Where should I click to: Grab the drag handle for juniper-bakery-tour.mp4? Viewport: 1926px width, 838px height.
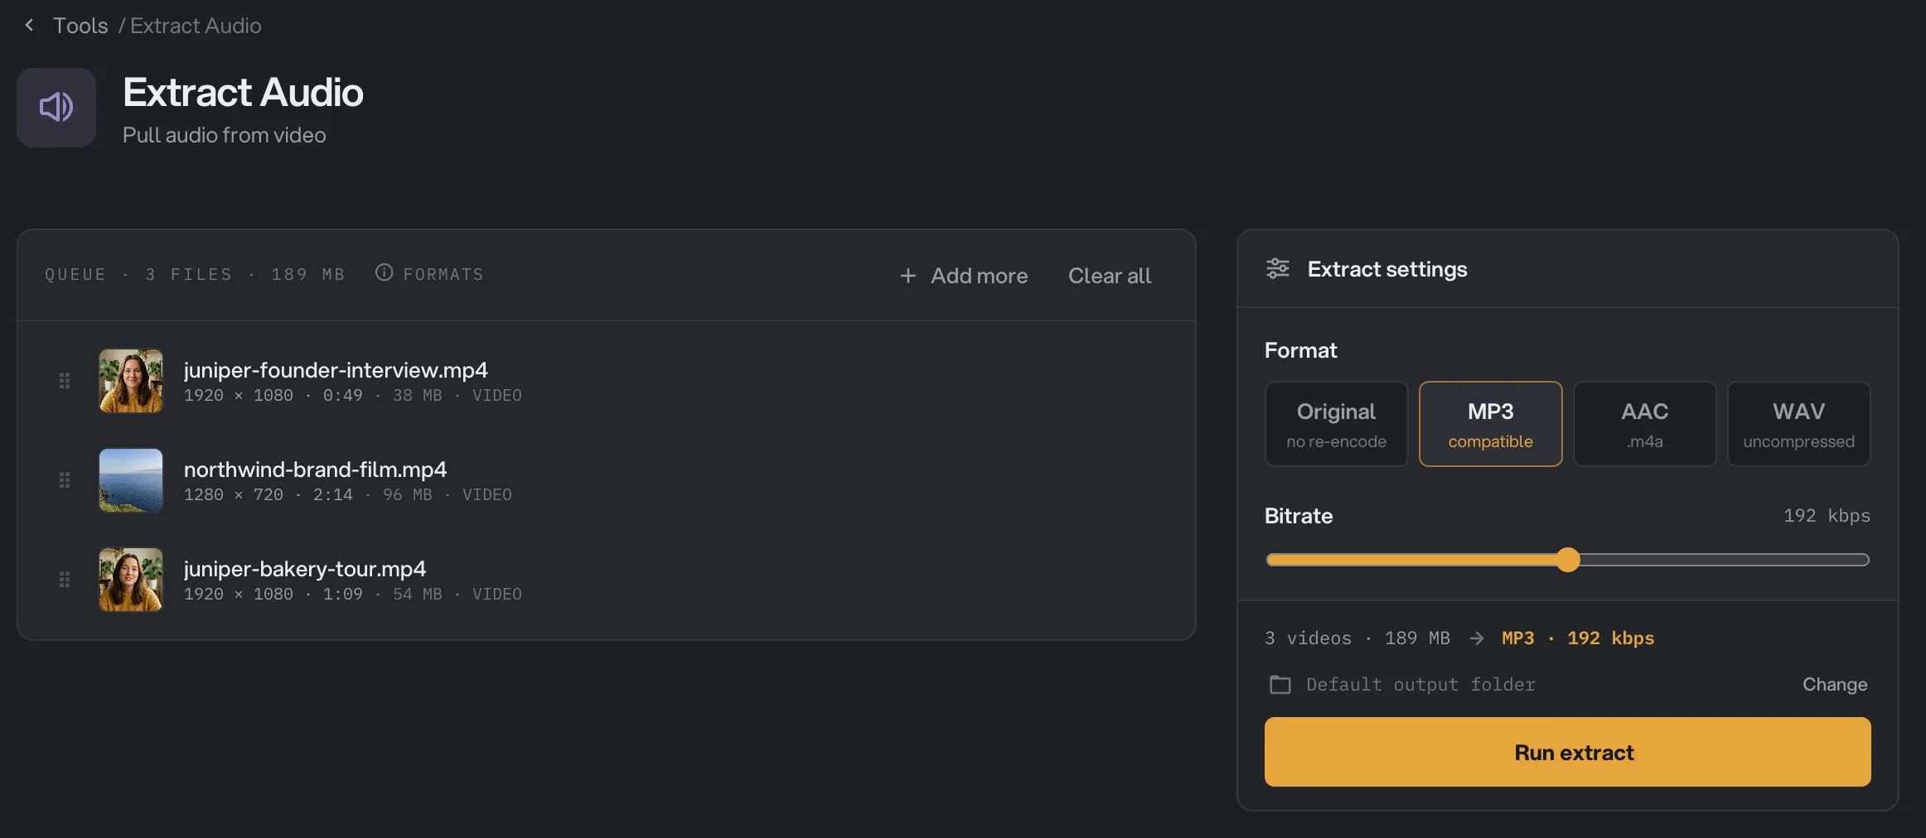click(x=65, y=580)
